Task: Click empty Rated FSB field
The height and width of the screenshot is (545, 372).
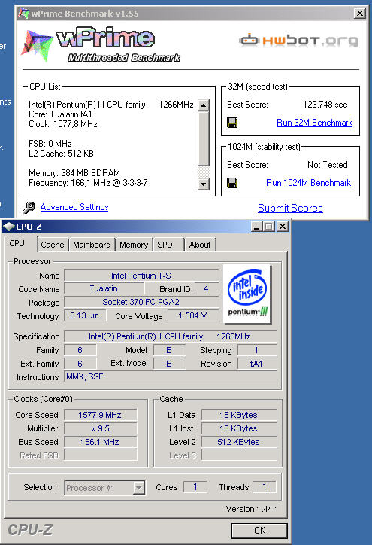Action: (x=100, y=455)
